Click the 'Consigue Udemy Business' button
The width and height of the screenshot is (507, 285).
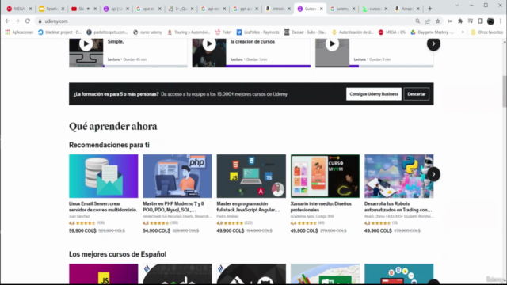click(374, 94)
